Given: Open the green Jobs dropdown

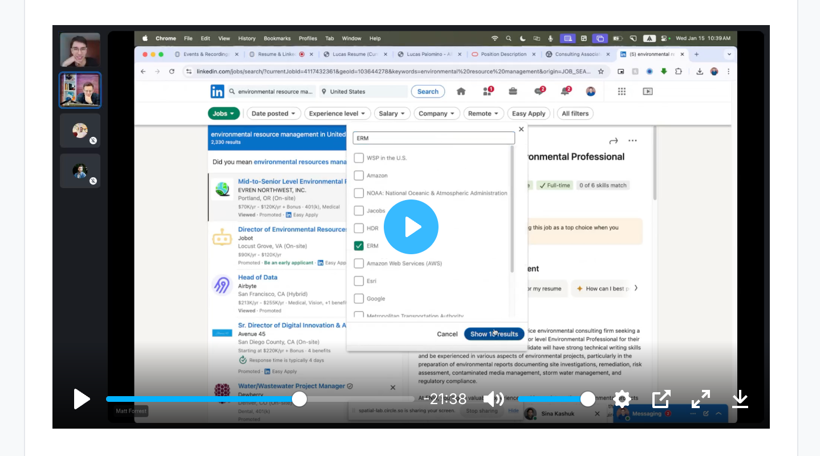Looking at the screenshot, I should [224, 113].
